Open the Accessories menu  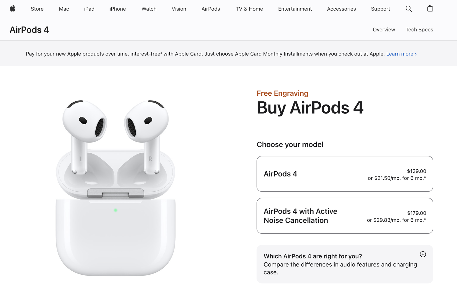pos(342,9)
